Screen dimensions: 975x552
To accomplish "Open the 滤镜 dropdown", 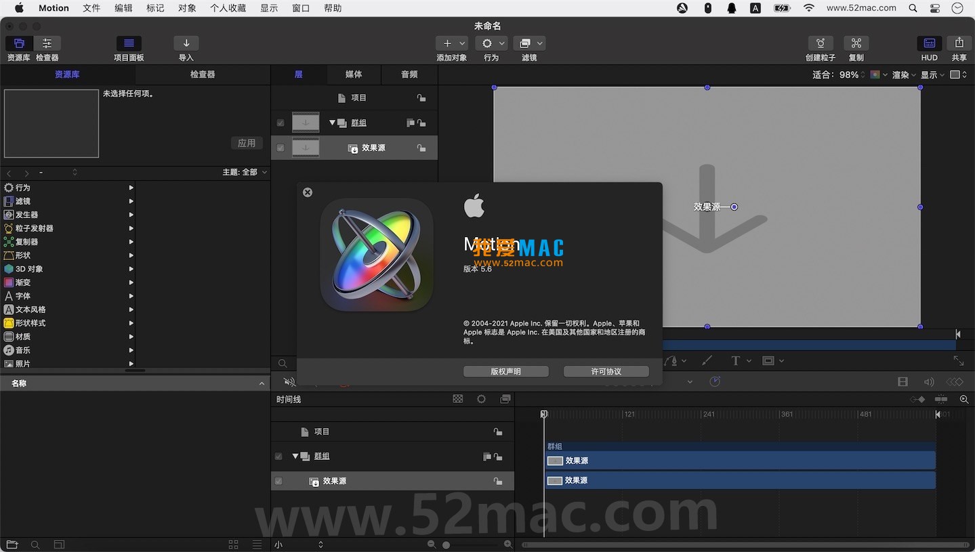I will tap(529, 43).
